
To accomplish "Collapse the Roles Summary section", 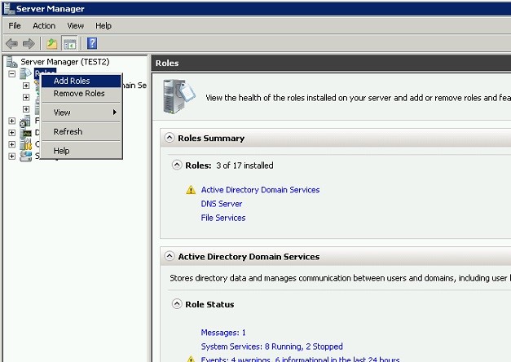I will [170, 138].
